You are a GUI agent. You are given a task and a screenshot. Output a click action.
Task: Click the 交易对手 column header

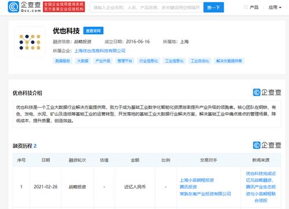208,160
